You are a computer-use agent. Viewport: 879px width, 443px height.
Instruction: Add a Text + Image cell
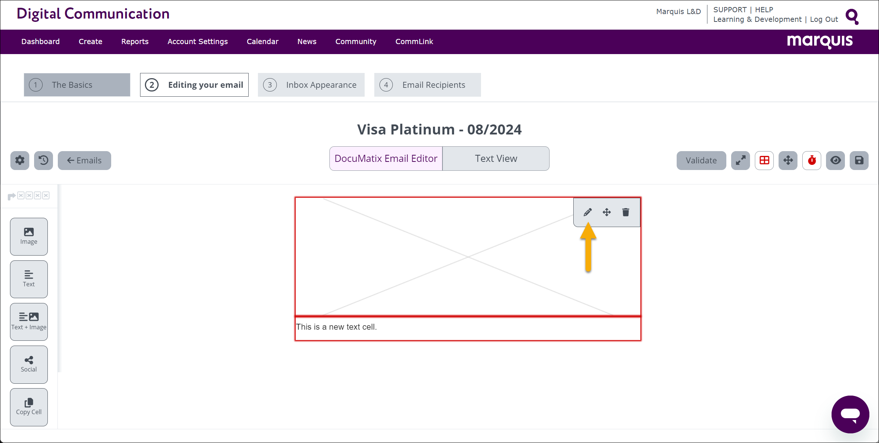coord(29,322)
